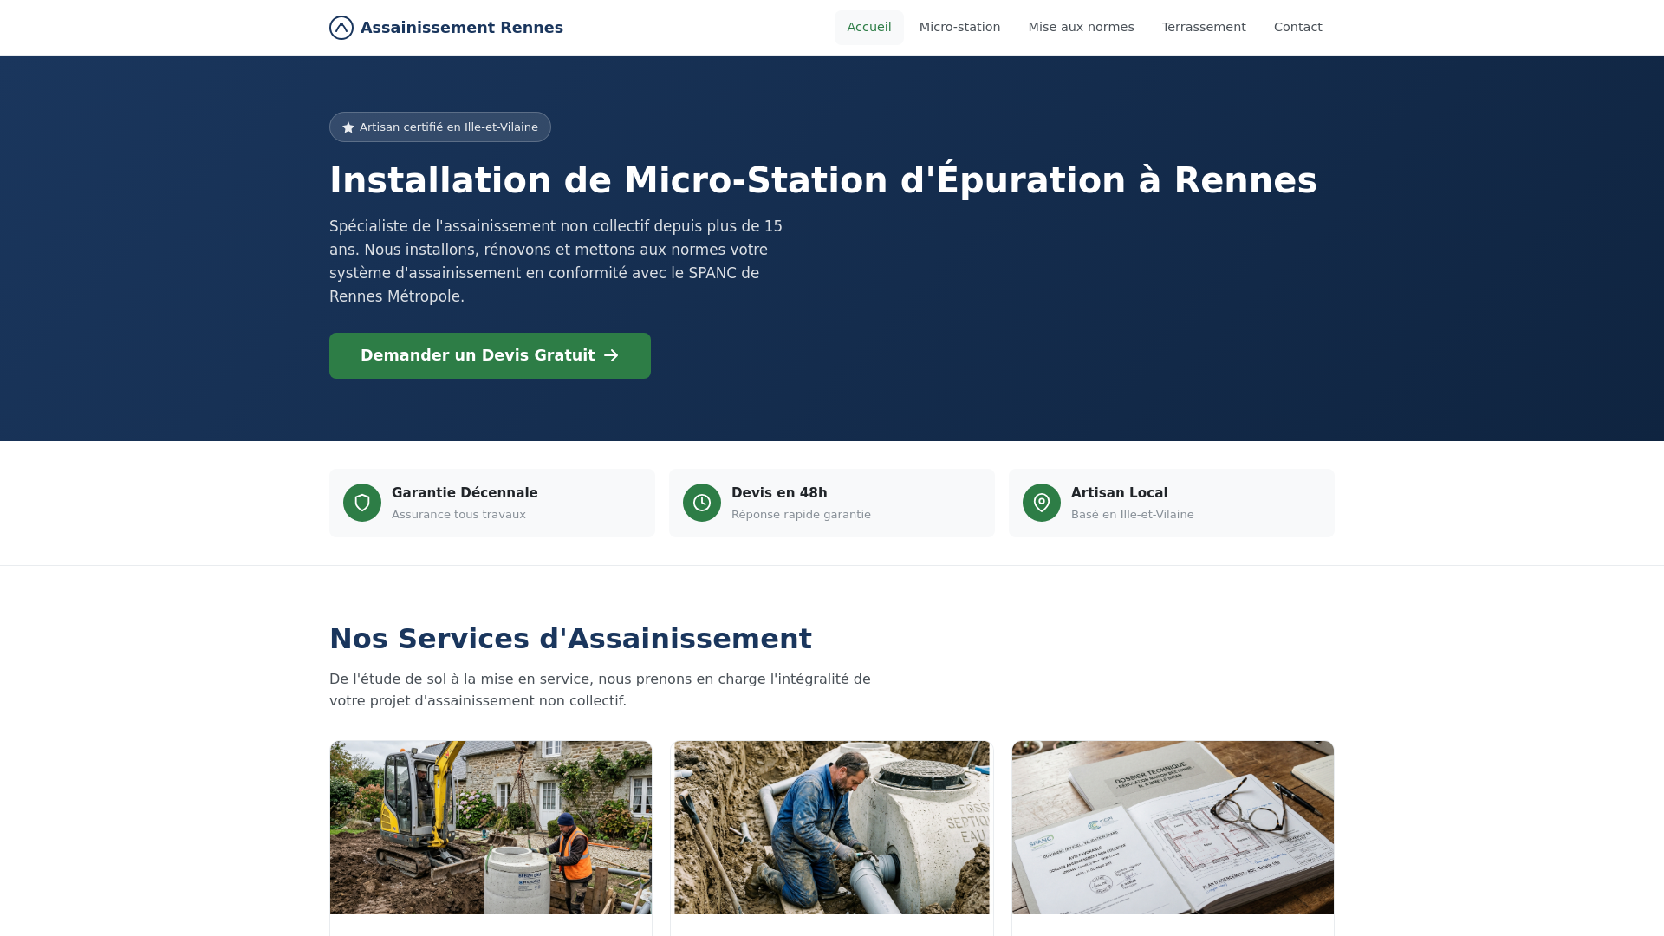Image resolution: width=1664 pixels, height=936 pixels.
Task: Select Mise aux normes in navigation
Action: [x=1081, y=28]
